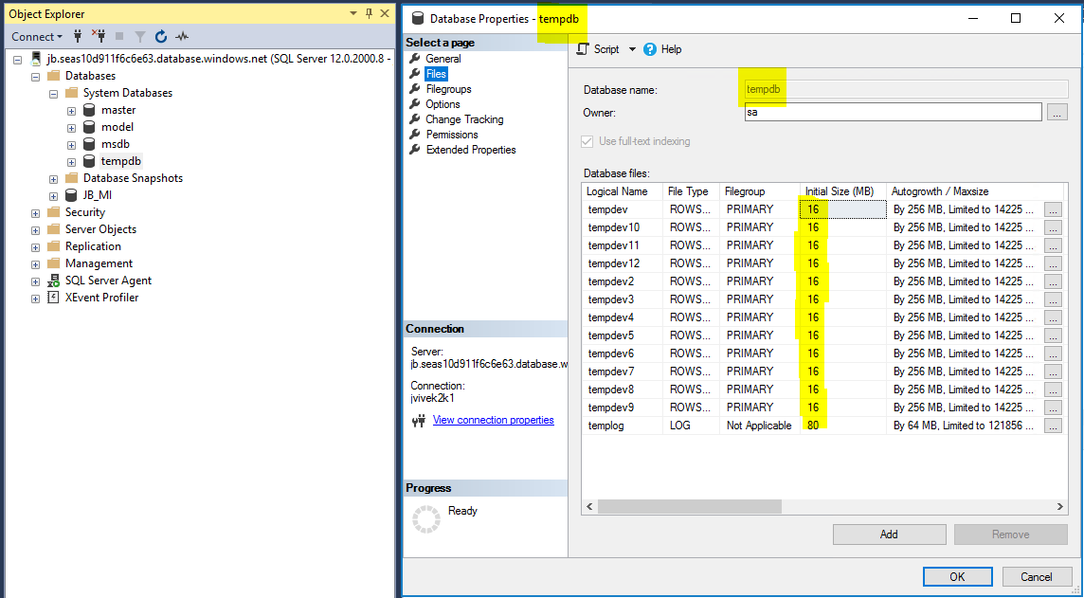Click the Disconnect plug icon with red X
Image resolution: width=1084 pixels, height=598 pixels.
tap(99, 36)
